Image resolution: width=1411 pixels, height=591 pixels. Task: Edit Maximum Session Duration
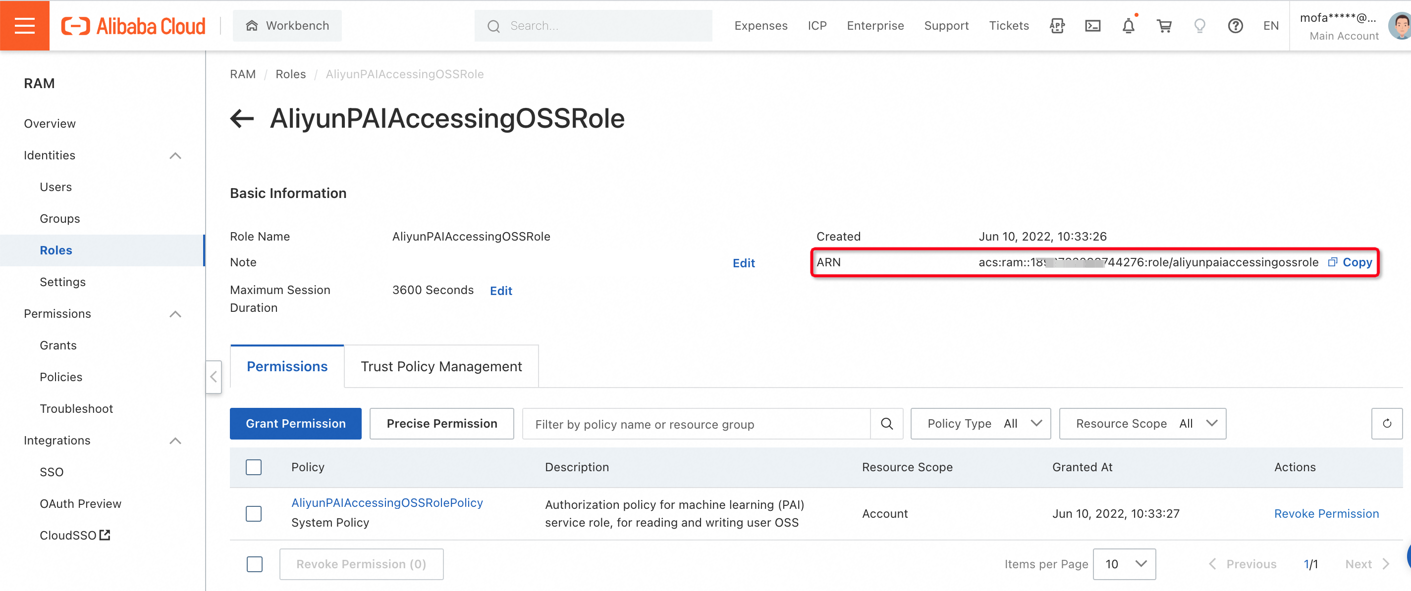[x=501, y=291]
